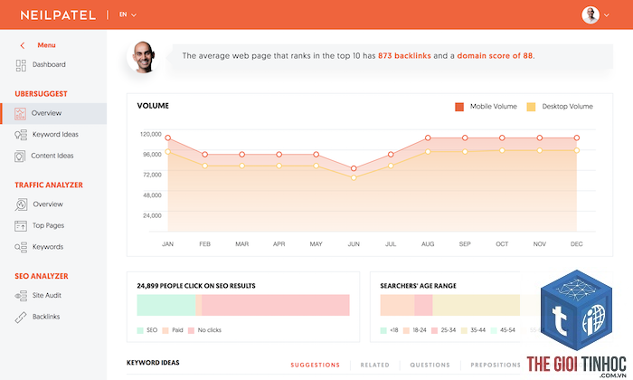Open the Backlinks chain link icon

tap(21, 318)
